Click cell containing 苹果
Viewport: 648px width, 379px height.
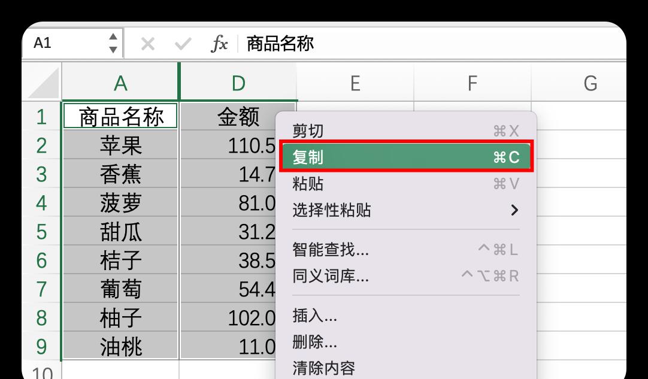click(120, 145)
